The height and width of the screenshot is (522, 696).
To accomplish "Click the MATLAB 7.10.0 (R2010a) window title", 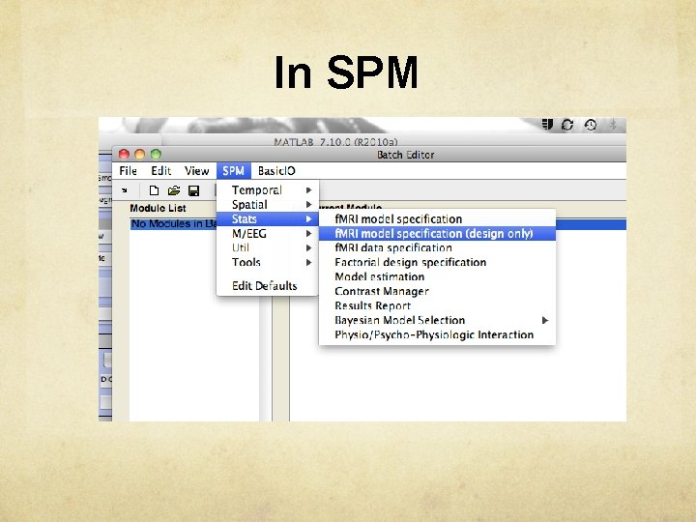I will click(335, 142).
